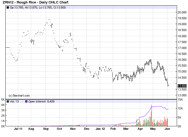Click the 13.000 price axis label
188x137 pixels.
coord(182,95)
